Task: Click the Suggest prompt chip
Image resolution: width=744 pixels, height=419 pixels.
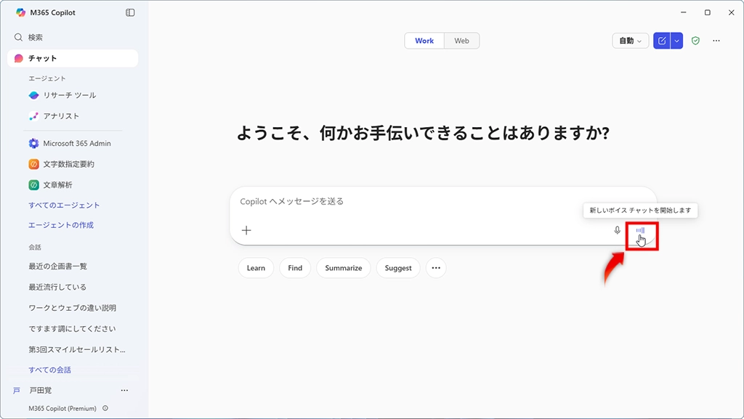Action: pos(398,268)
